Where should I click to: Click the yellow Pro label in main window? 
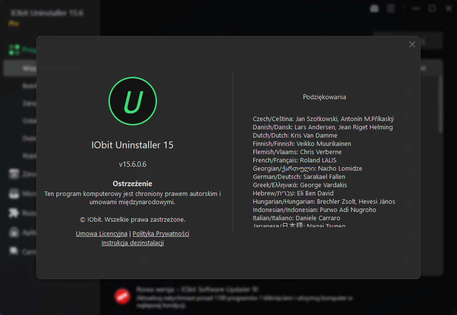14,23
